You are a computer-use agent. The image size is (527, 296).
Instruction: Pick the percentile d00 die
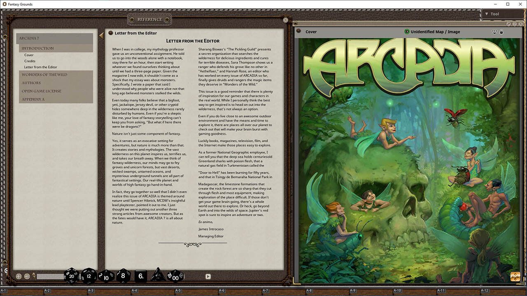(175, 276)
